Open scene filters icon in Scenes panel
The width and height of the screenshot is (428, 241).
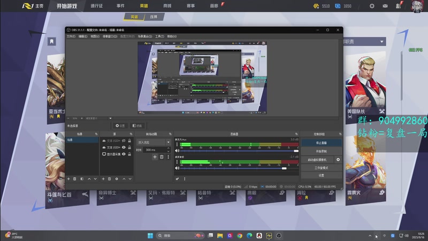coord(82,179)
